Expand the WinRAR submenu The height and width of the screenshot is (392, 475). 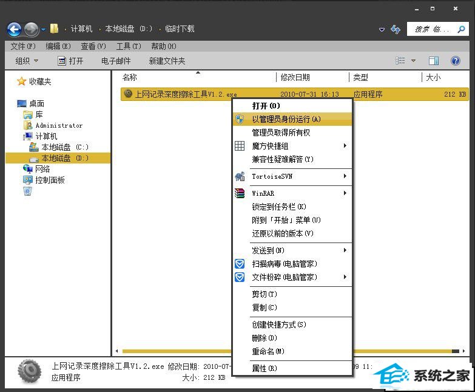292,193
